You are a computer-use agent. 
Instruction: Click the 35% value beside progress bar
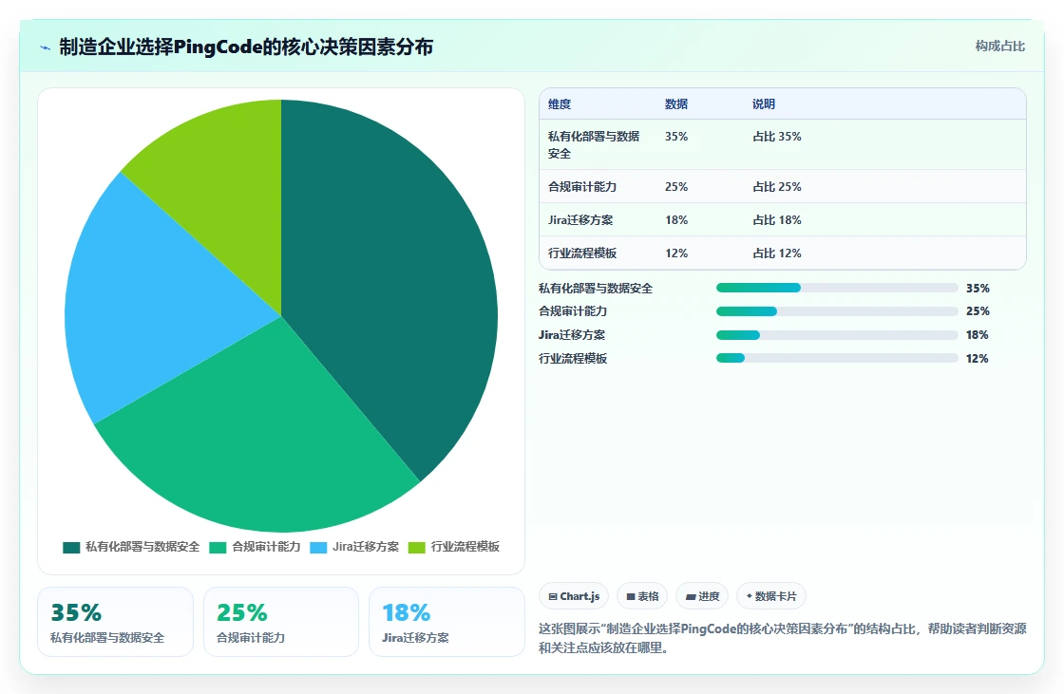pyautogui.click(x=978, y=289)
